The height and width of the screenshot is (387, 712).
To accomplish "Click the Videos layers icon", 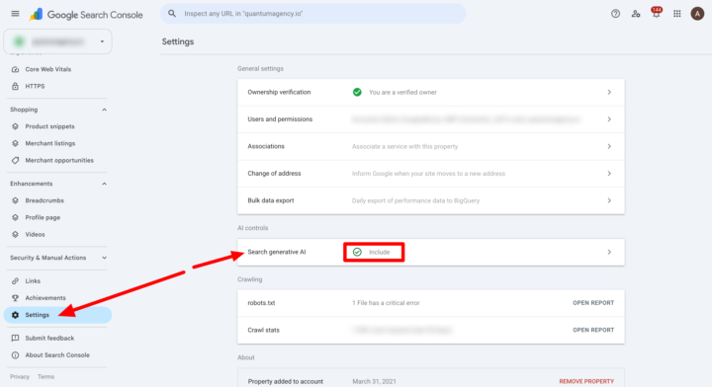I will [x=16, y=234].
